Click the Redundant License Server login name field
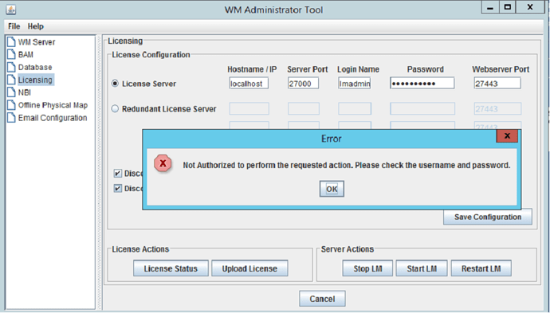 [355, 108]
